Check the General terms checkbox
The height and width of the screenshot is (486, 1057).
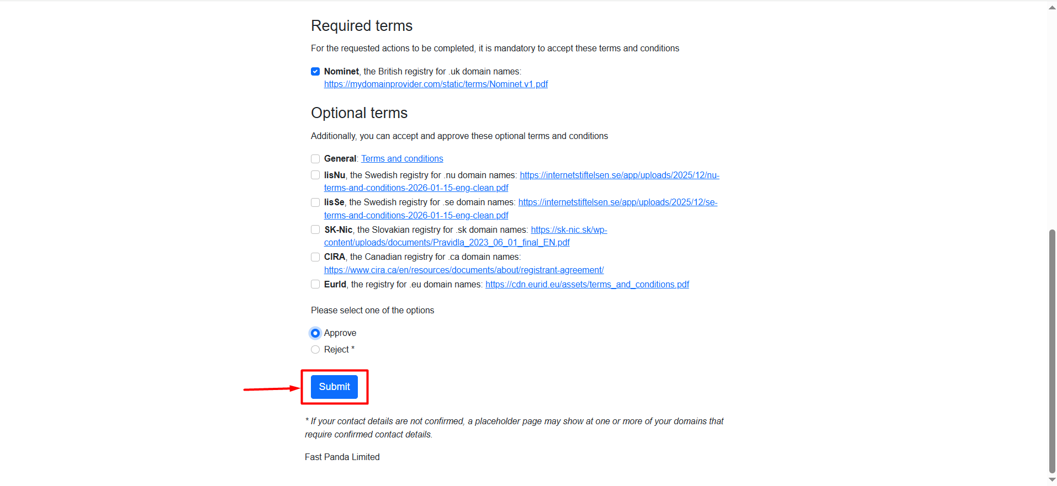[x=315, y=159]
